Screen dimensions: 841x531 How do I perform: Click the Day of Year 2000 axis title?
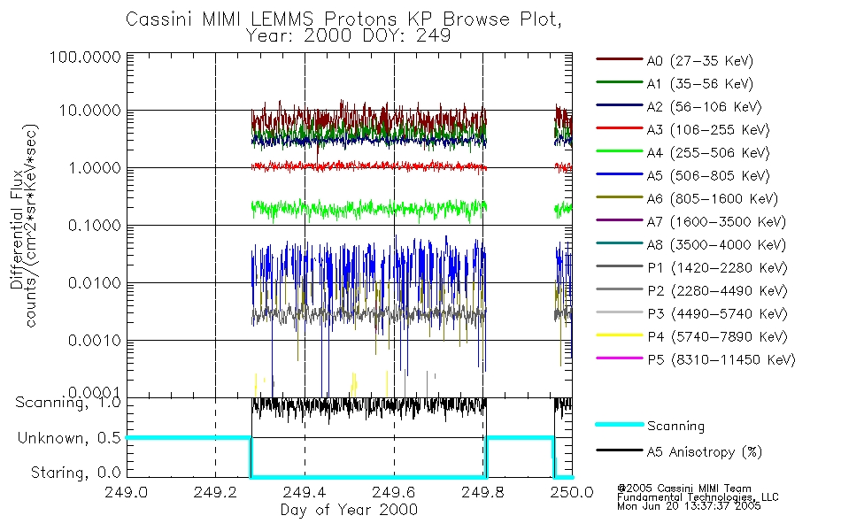tap(349, 510)
